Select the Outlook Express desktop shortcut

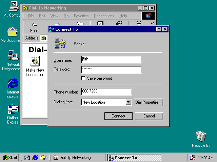point(13,109)
